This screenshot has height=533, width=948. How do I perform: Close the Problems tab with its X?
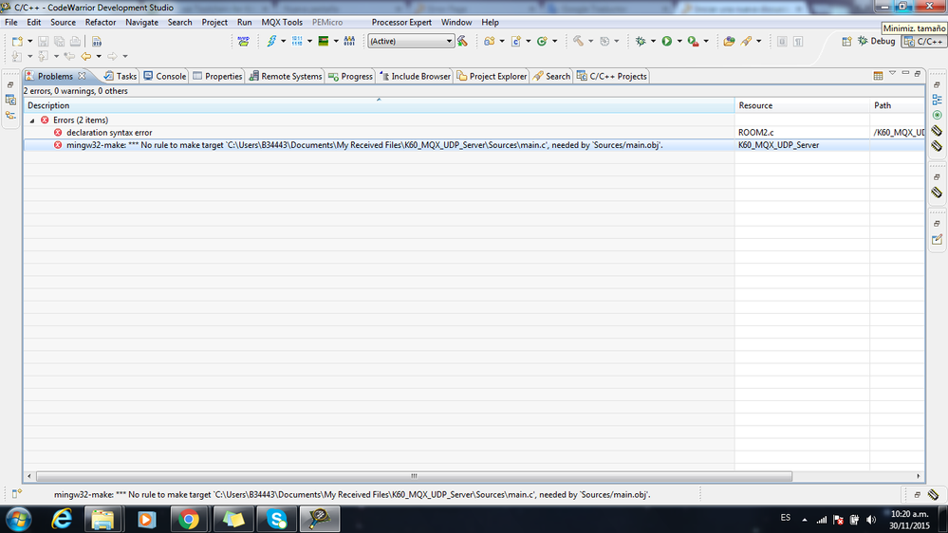(83, 76)
